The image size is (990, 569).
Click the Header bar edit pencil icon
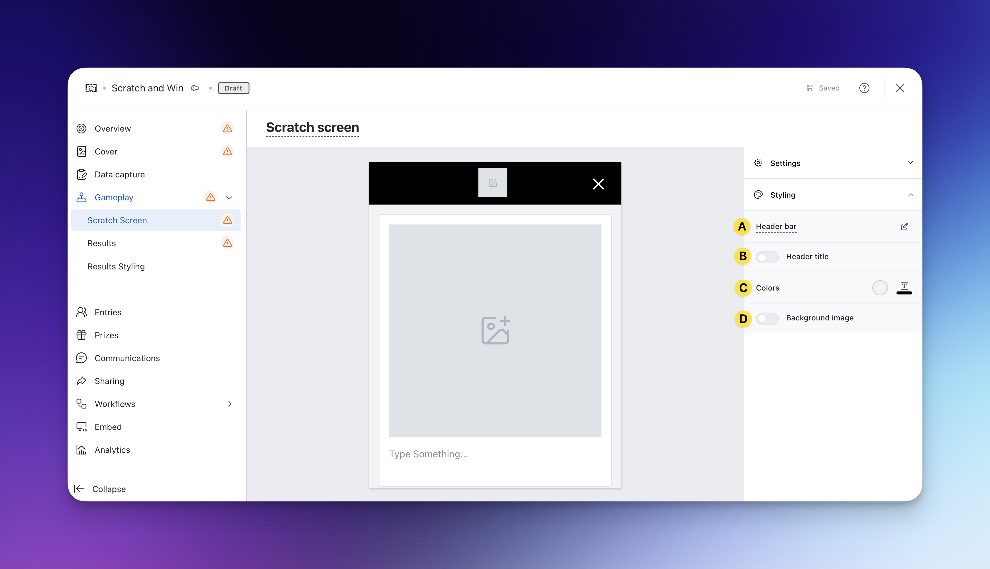904,227
